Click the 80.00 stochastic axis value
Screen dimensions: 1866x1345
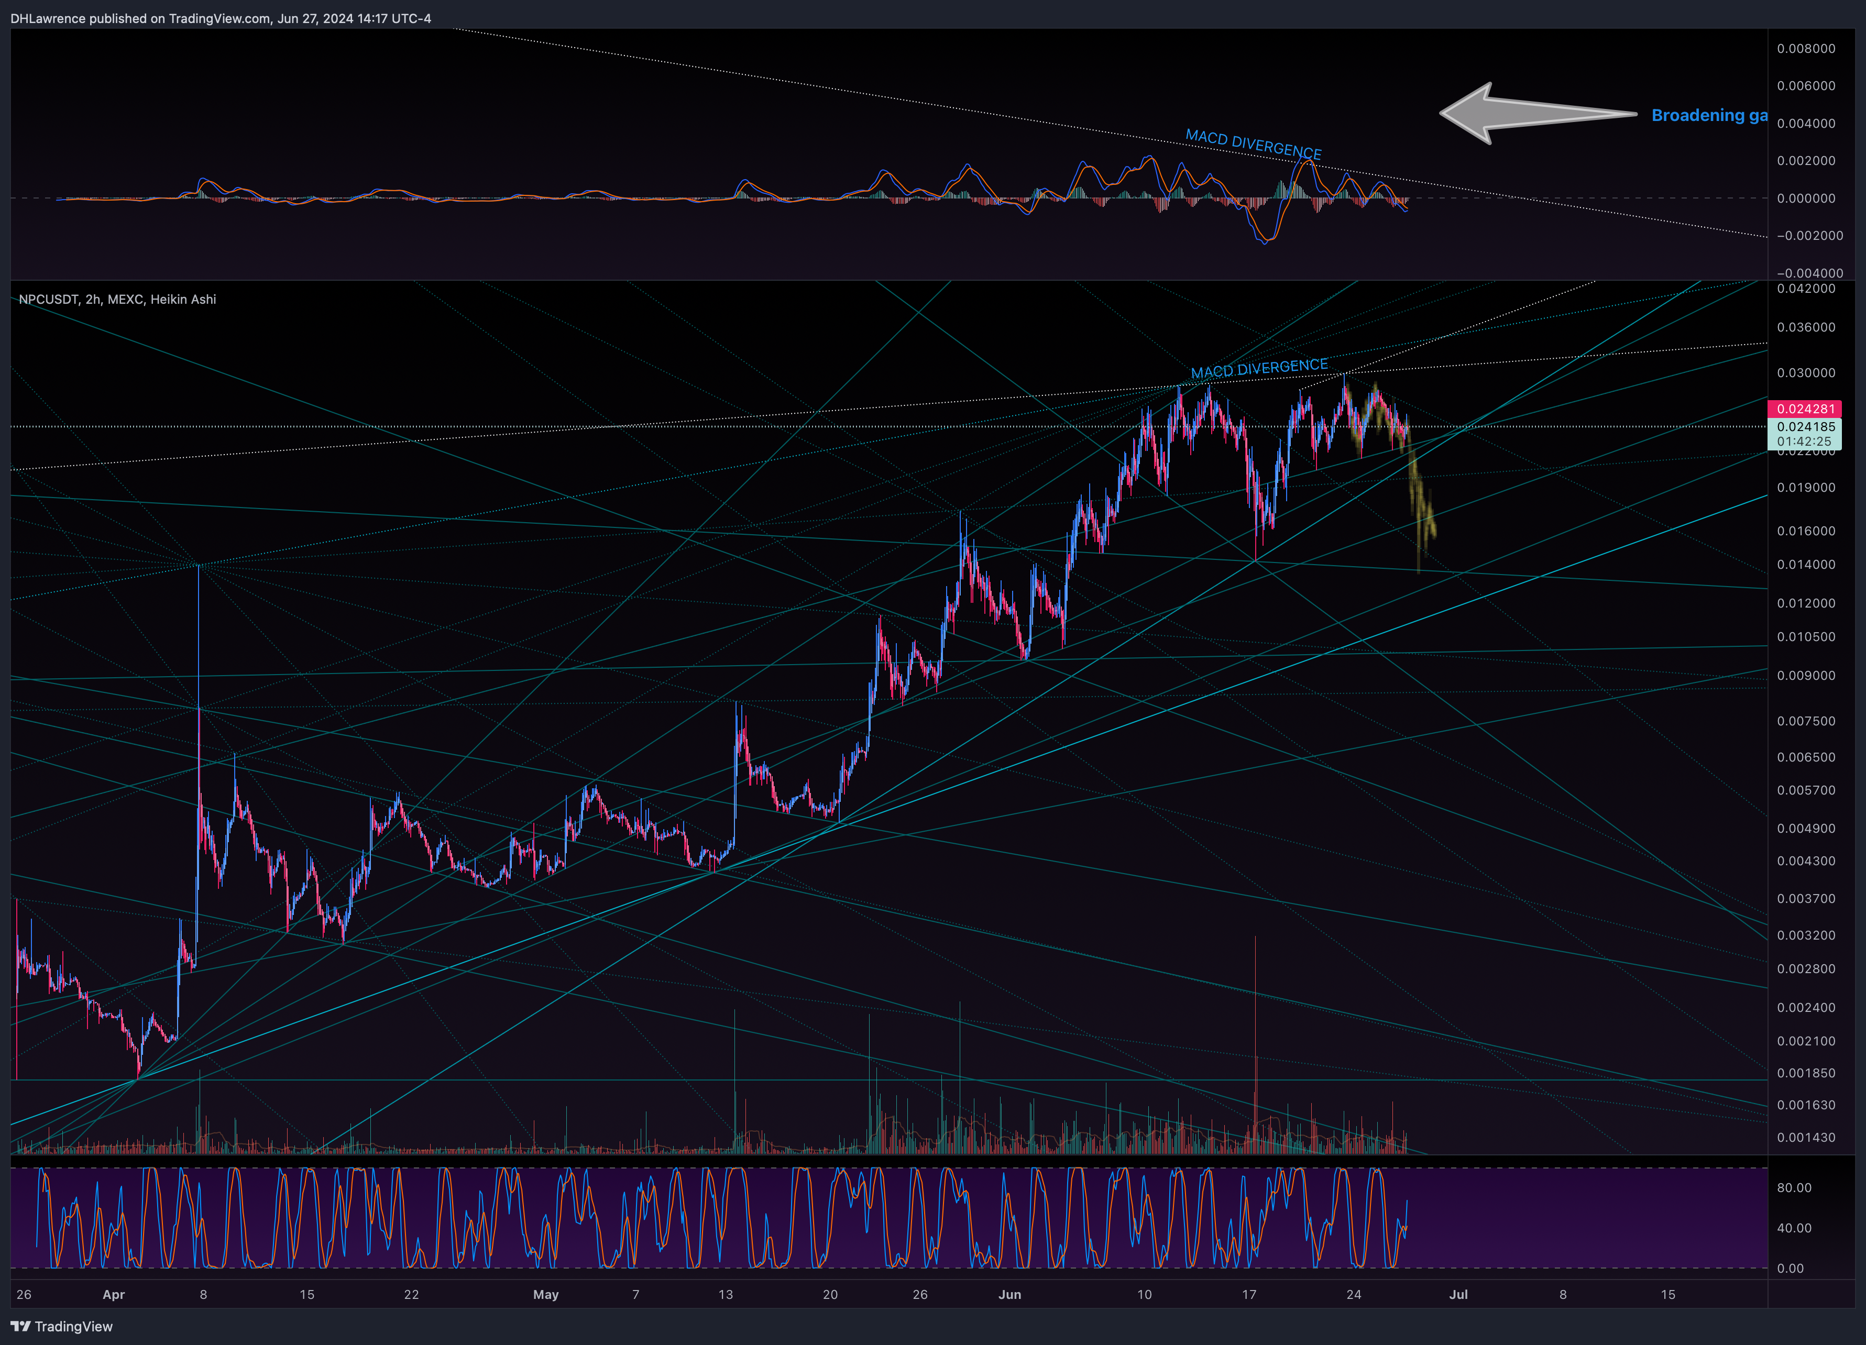(x=1794, y=1188)
